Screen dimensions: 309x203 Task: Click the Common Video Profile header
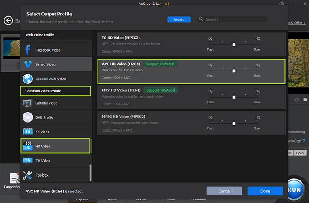pos(56,91)
